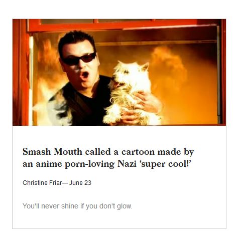Click the white card area below the tagline
This screenshot has width=240, height=231.
pyautogui.click(x=119, y=219)
